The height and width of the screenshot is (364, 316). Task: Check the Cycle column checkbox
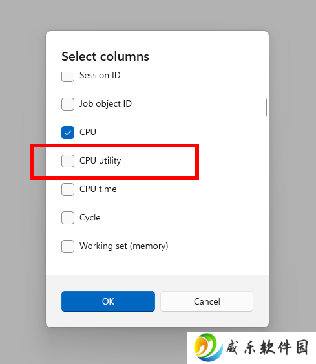68,218
